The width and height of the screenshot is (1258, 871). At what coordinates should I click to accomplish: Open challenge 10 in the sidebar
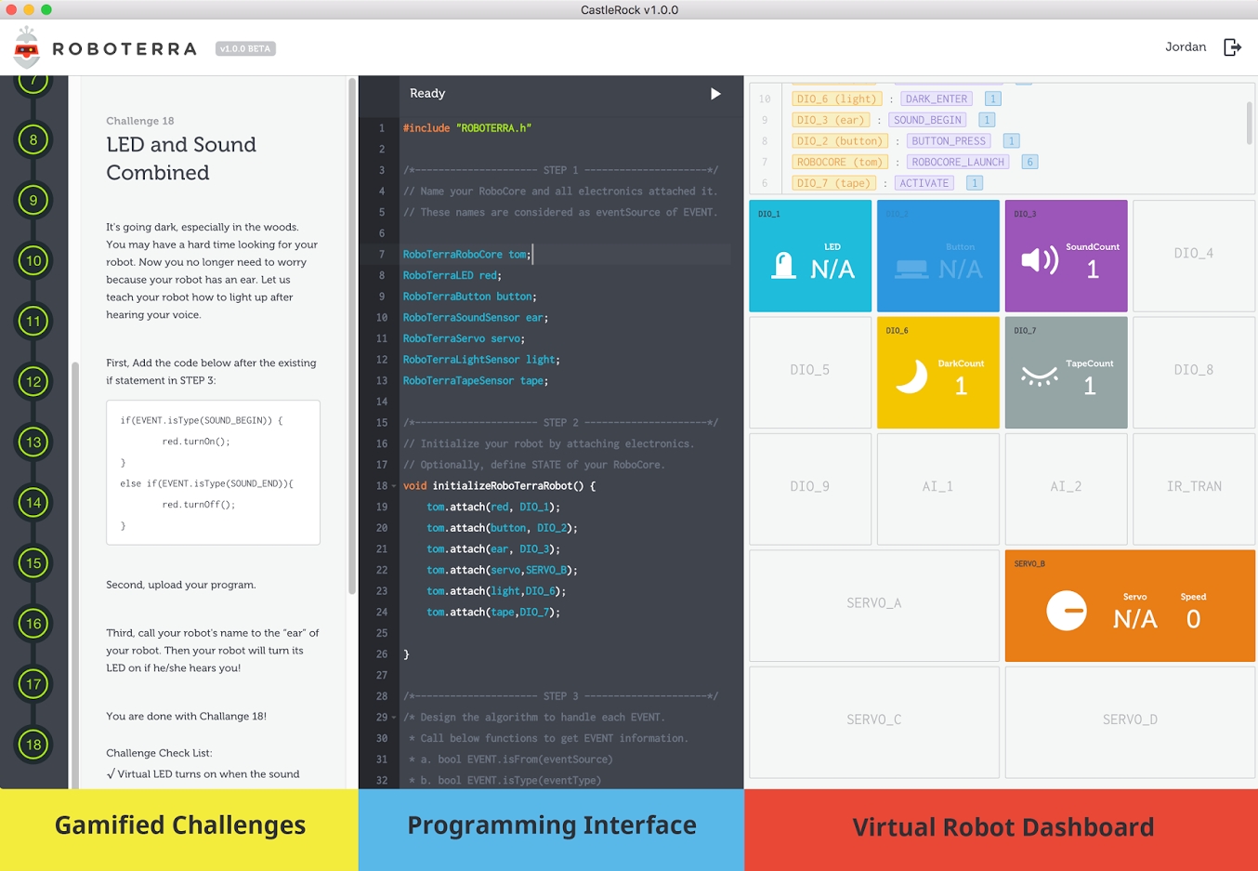33,261
